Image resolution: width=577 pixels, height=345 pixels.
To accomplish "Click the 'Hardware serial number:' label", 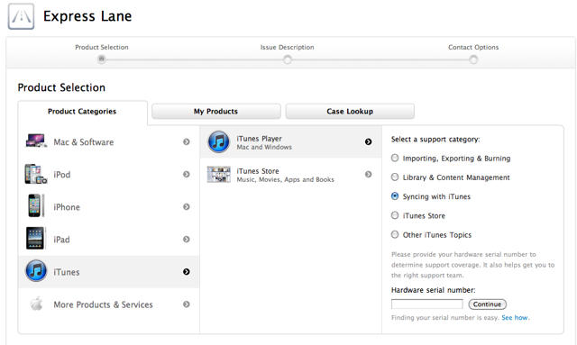I will pyautogui.click(x=433, y=290).
